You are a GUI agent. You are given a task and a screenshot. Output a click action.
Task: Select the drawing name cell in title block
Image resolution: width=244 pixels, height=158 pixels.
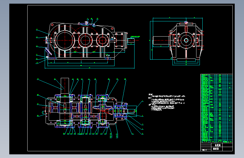pos(218,145)
